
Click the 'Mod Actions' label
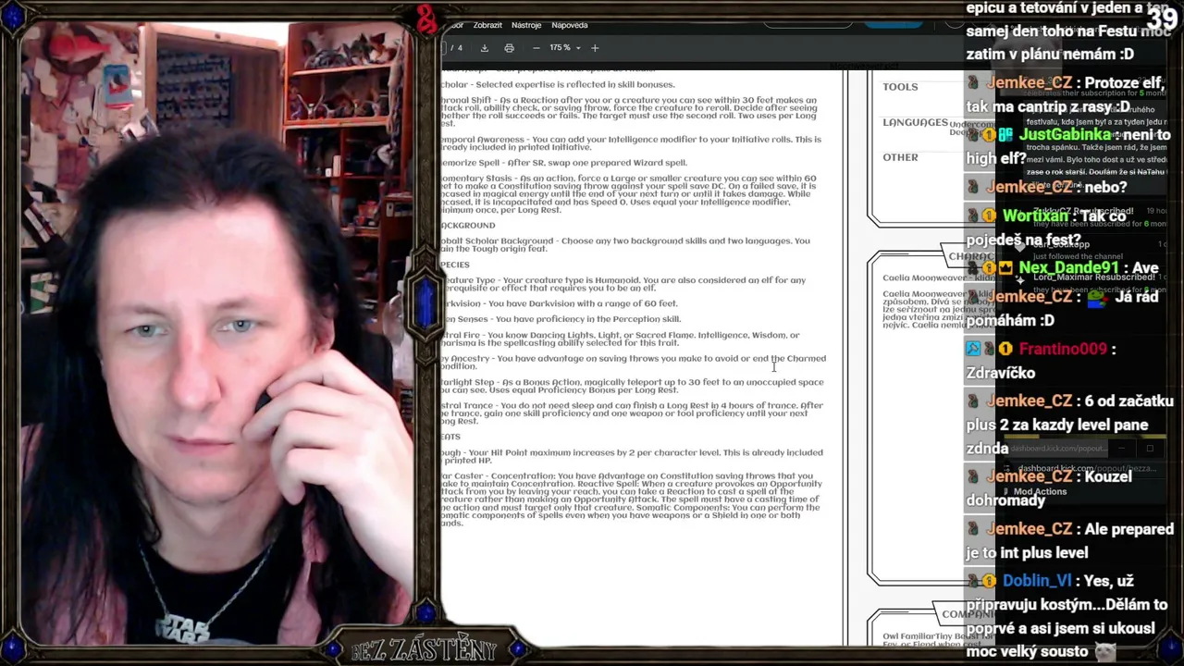tap(1040, 492)
